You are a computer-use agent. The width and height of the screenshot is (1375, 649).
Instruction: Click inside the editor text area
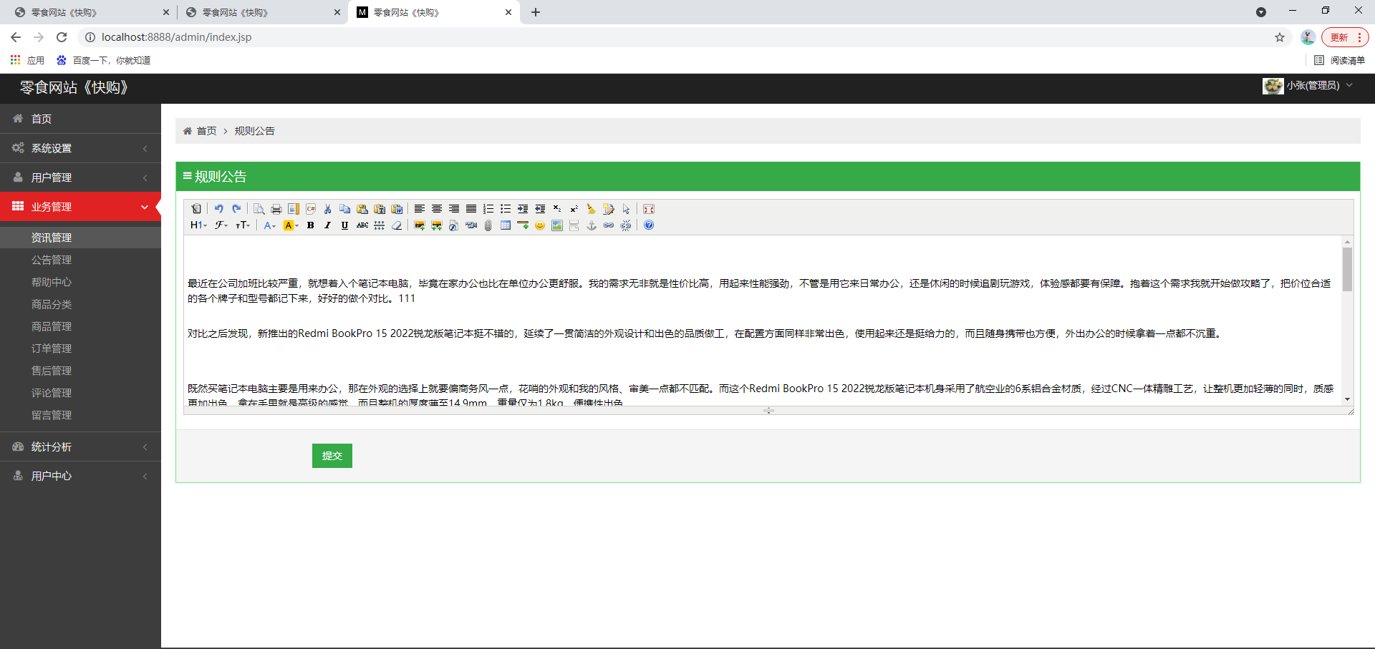pos(763,321)
